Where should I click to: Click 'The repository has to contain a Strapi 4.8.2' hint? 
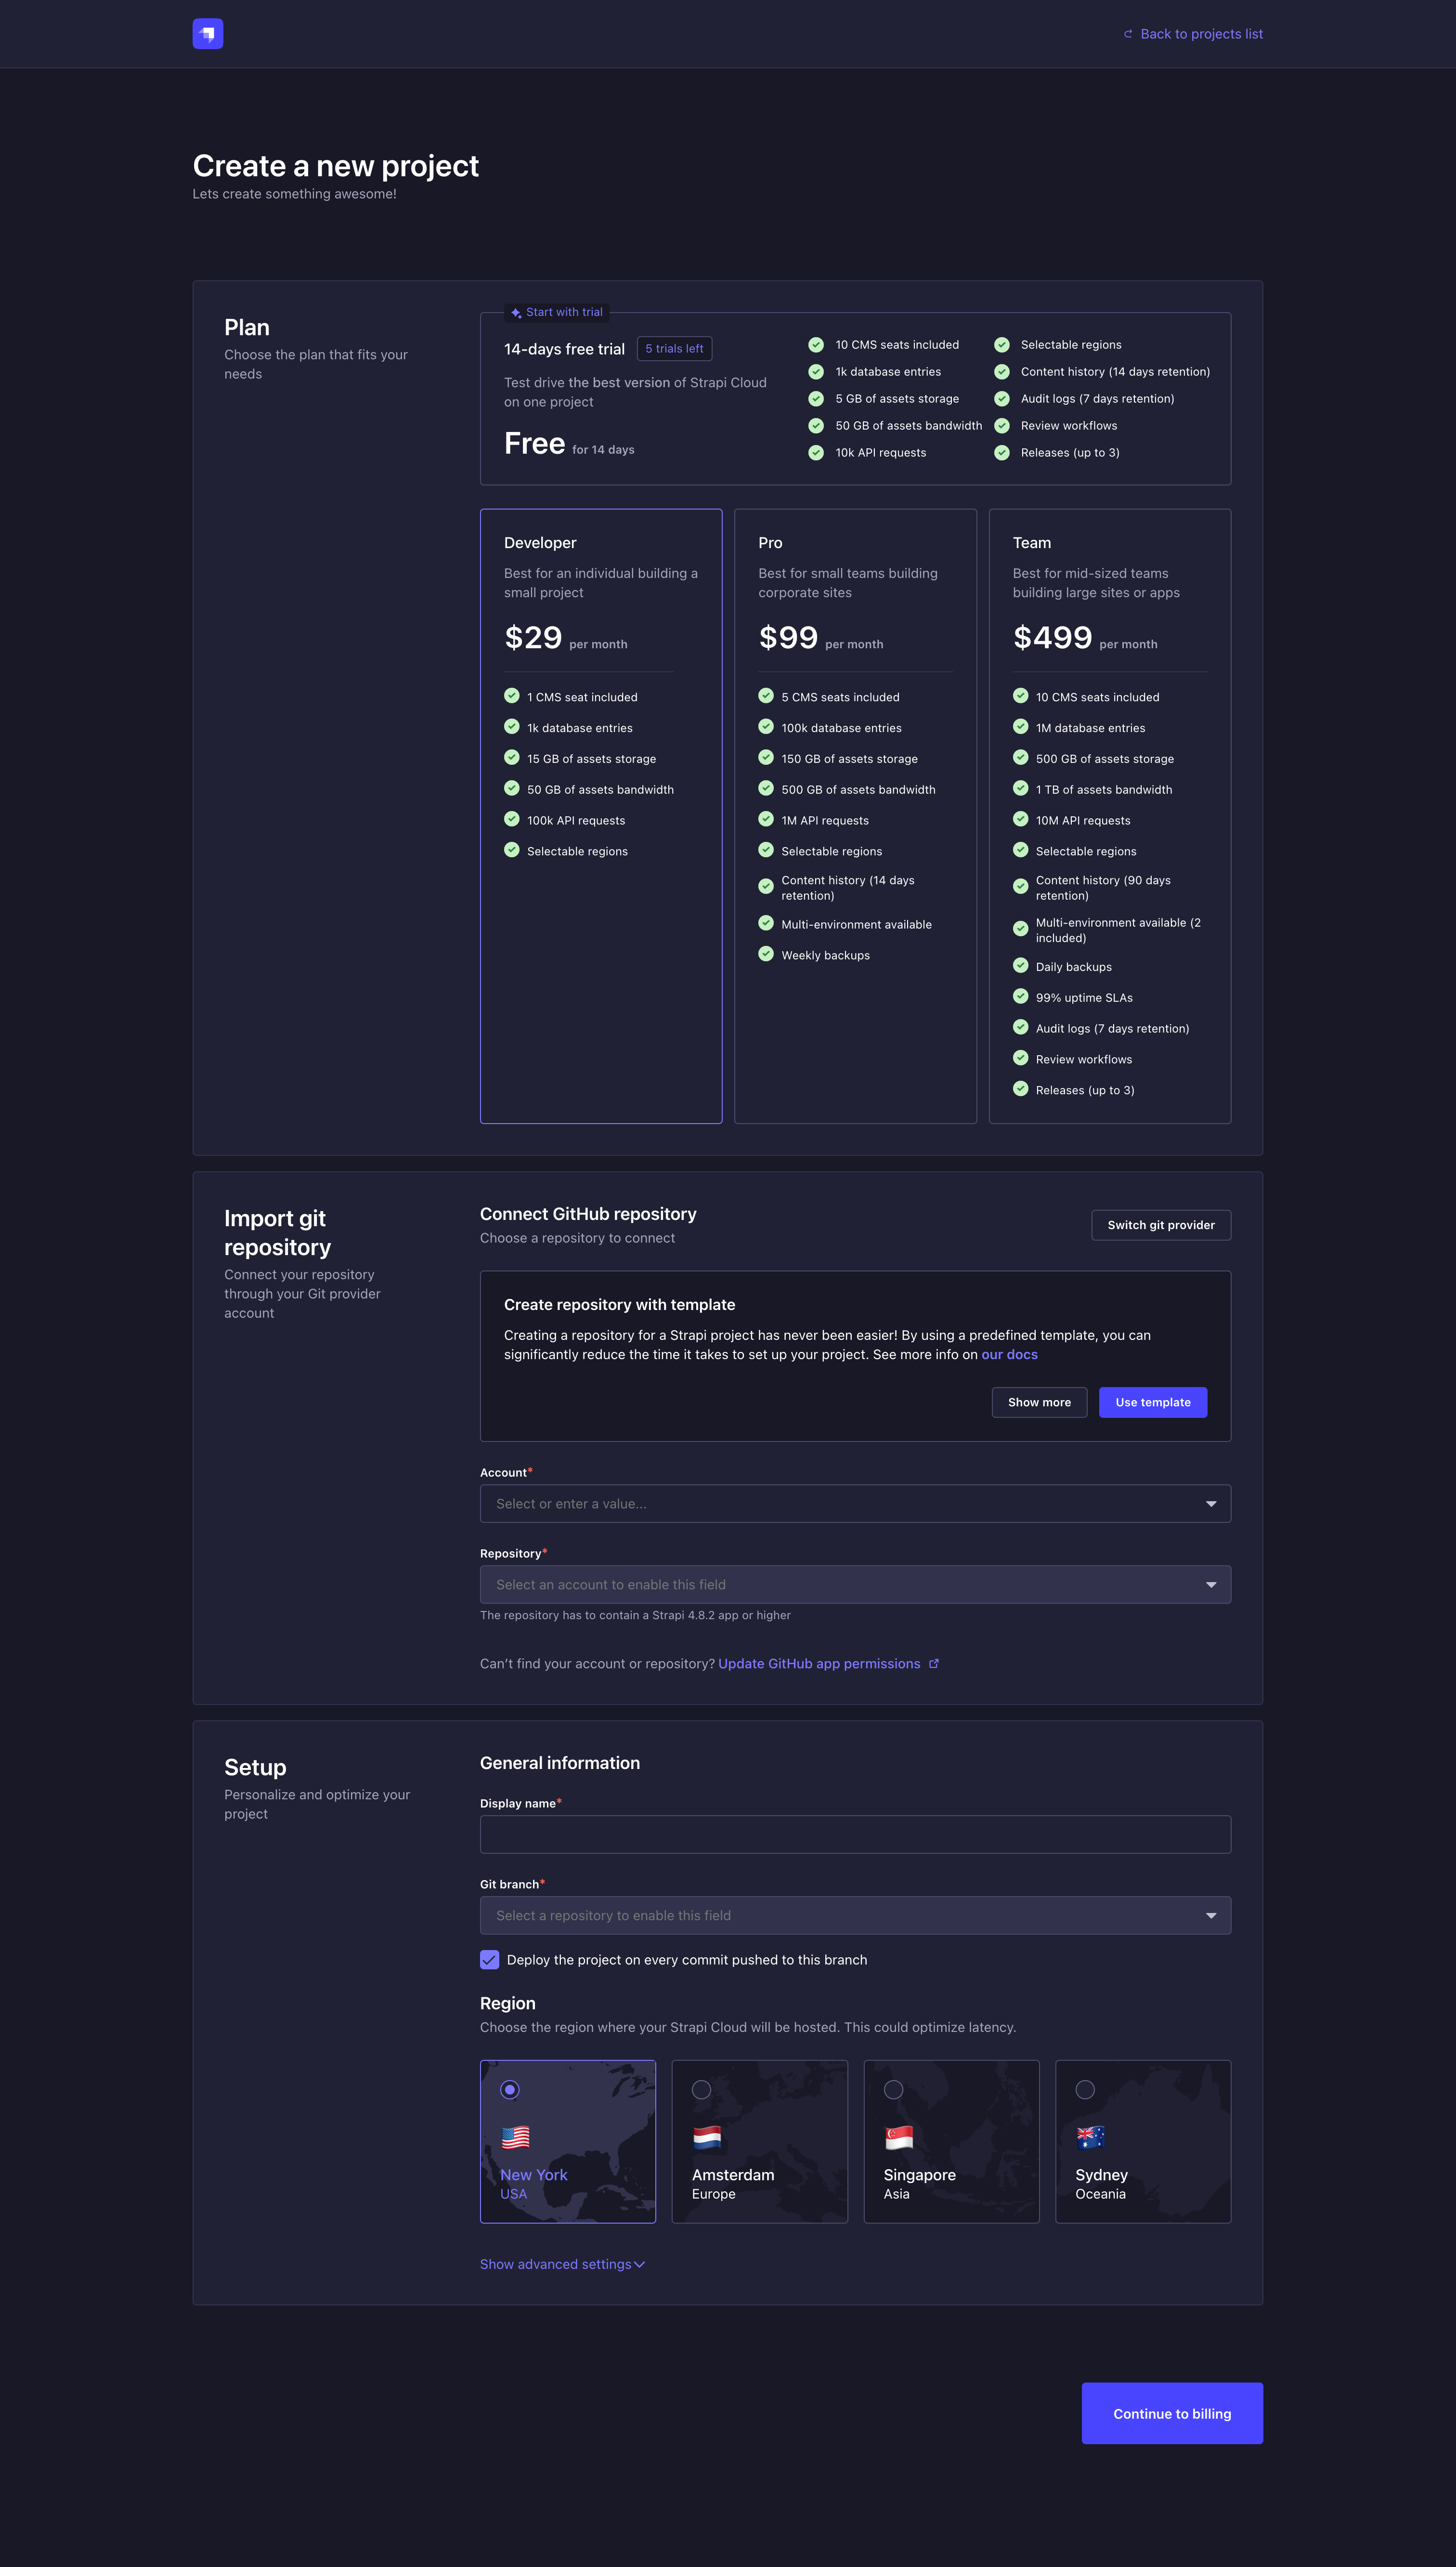[x=635, y=1616]
